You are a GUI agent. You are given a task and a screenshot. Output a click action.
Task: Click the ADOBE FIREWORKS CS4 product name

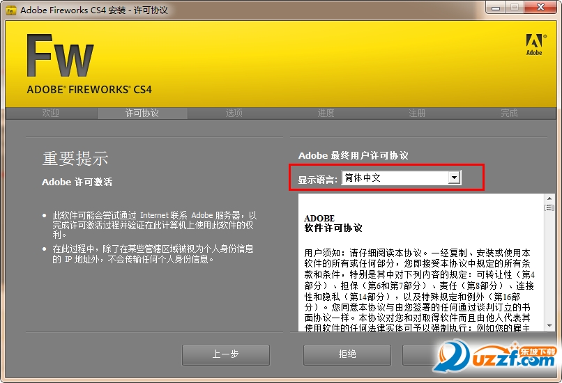coord(89,90)
